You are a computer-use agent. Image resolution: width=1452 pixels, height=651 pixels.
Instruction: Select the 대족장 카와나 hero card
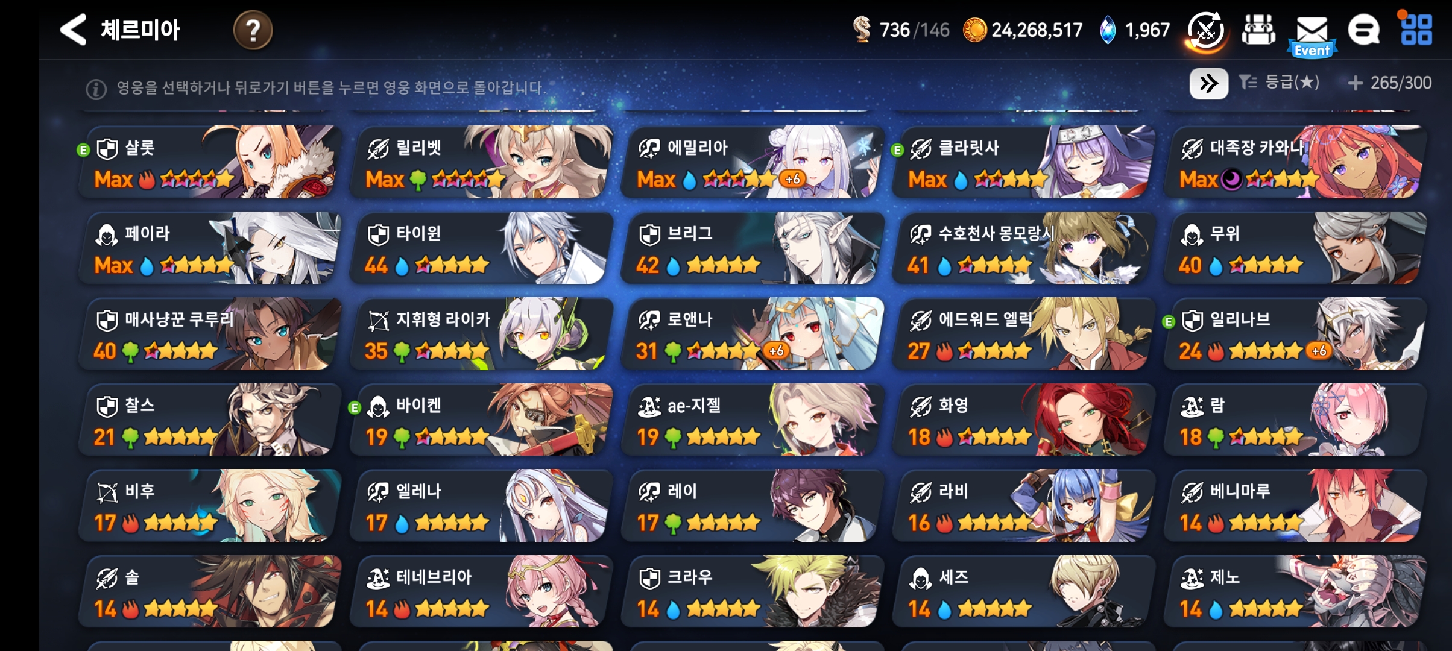1295,162
